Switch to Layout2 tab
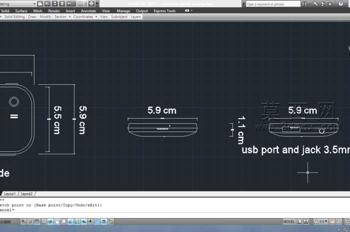Screen dimensions: 350x232 (26, 194)
